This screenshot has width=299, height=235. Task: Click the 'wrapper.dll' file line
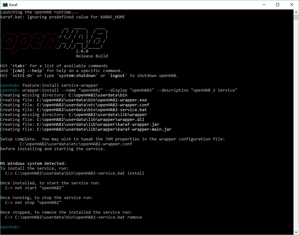72,120
